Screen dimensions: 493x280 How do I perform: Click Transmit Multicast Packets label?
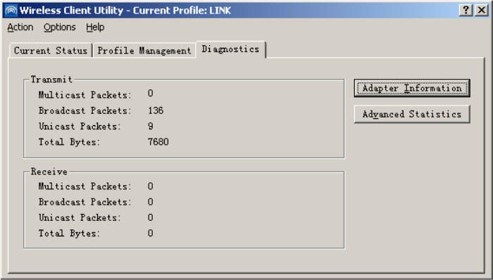point(85,95)
